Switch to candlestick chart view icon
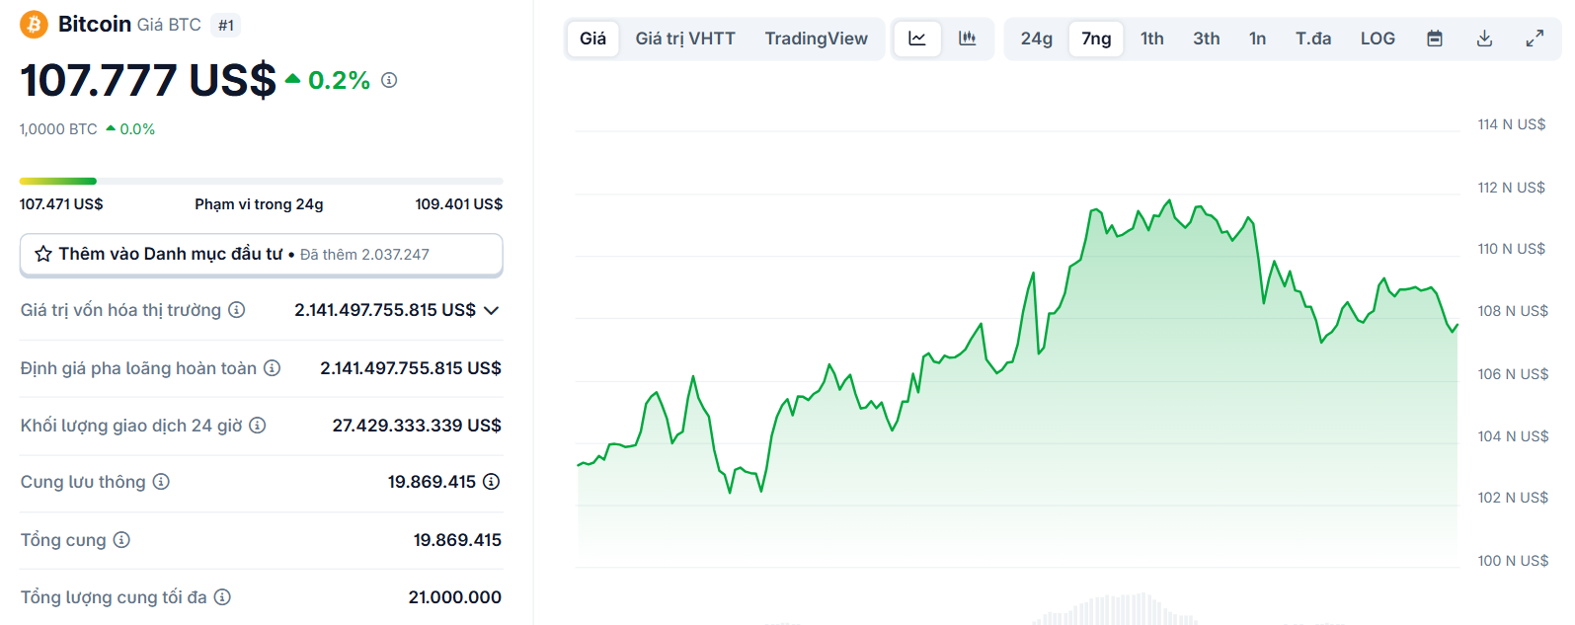Screen dimensions: 1575x625 968,39
